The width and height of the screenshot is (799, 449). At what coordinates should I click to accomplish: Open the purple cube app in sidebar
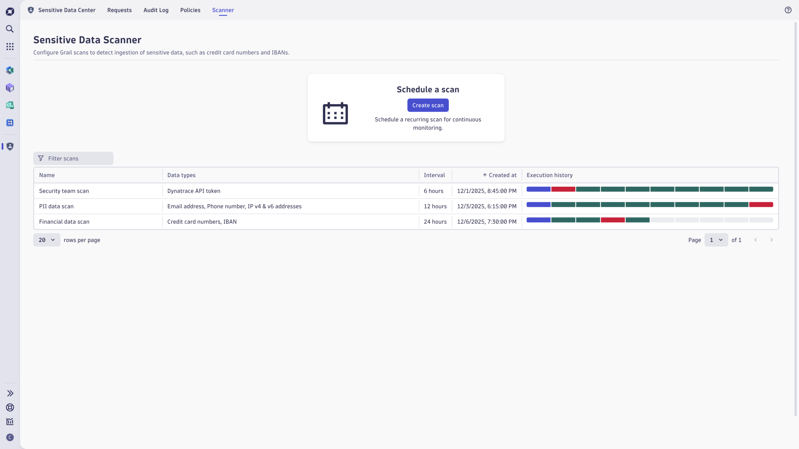tap(10, 88)
